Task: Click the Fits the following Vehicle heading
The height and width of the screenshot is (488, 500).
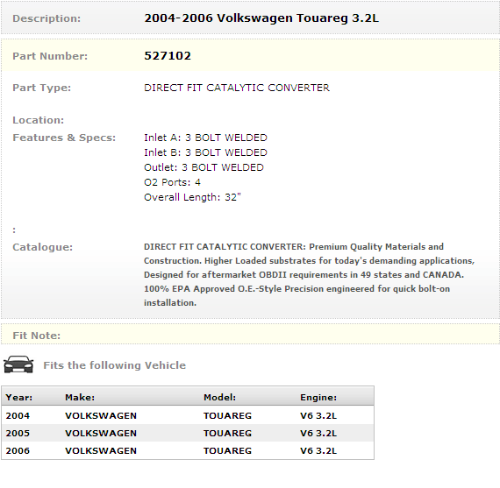Action: (x=115, y=365)
